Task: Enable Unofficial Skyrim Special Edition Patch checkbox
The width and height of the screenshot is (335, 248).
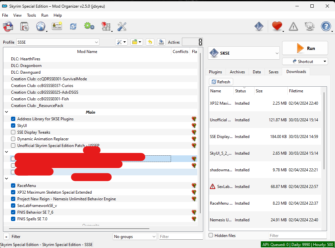Action: [13, 145]
